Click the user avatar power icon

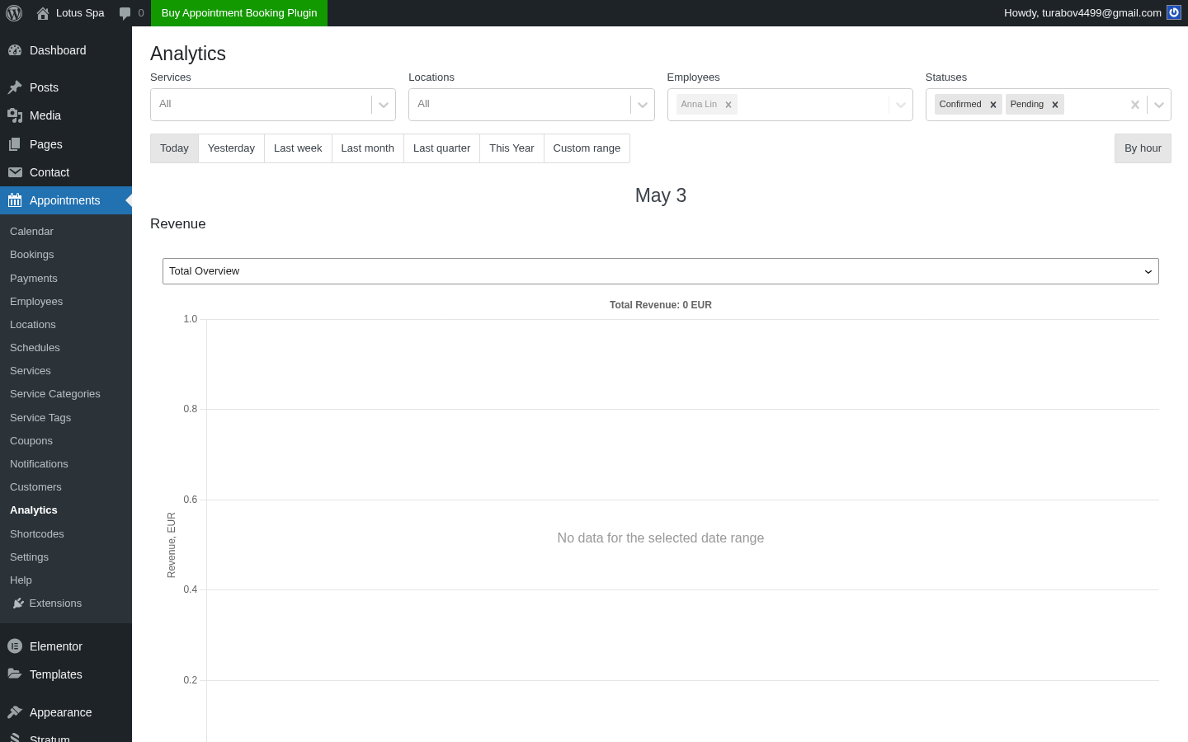click(x=1174, y=12)
